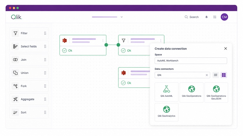This screenshot has height=136, width=243.
Task: Grab the drag handle on Filter row
Action: coord(45,33)
